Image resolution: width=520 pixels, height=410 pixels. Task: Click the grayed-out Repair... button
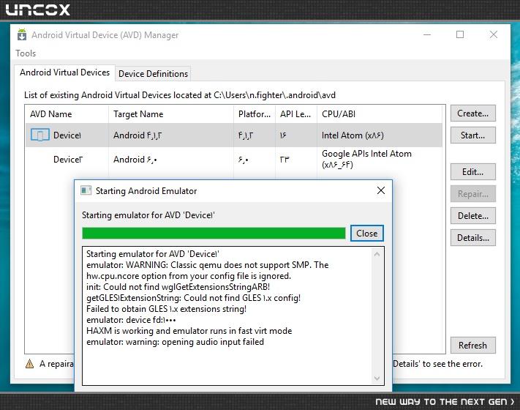click(473, 193)
